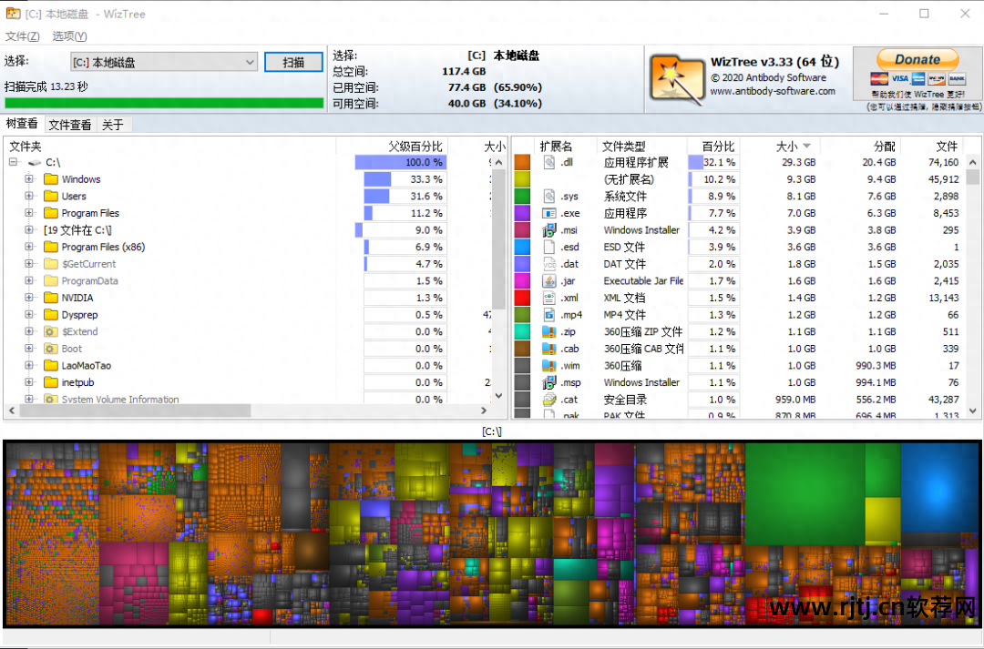This screenshot has width=984, height=649.
Task: Click the .zip archive file icon
Action: [549, 332]
